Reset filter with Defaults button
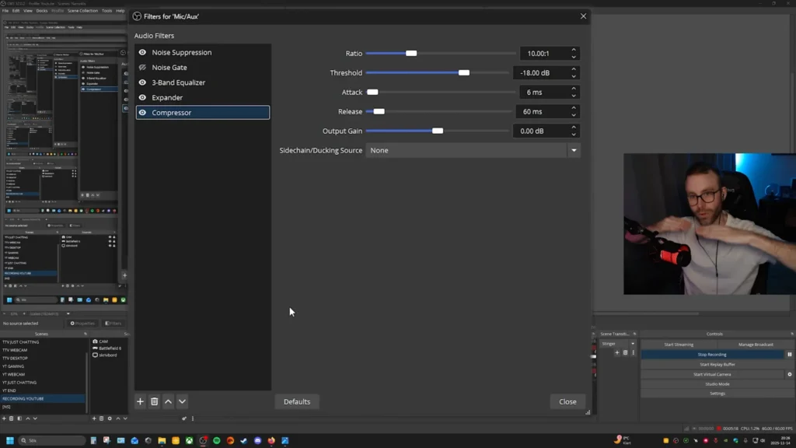The image size is (796, 448). pos(297,401)
